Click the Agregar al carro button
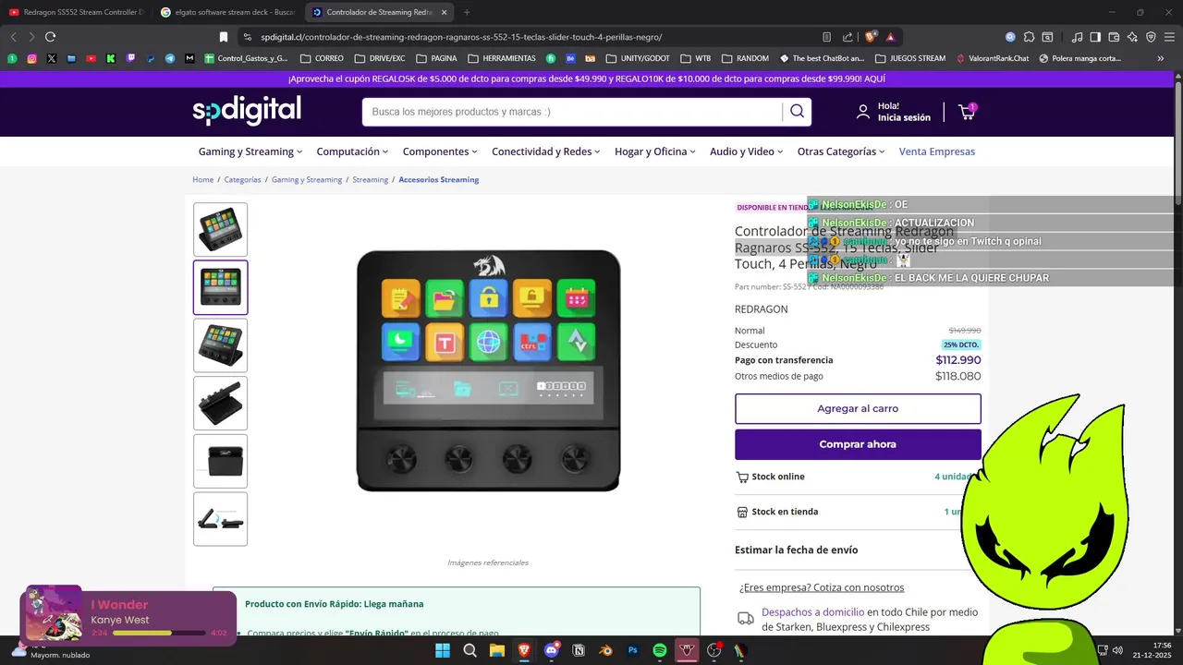 tap(858, 408)
